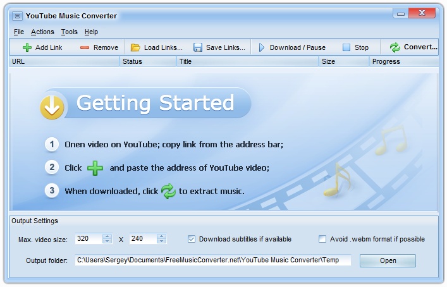Screen dimensions: 447x287
Task: Sort by the Progress column header
Action: (x=404, y=61)
